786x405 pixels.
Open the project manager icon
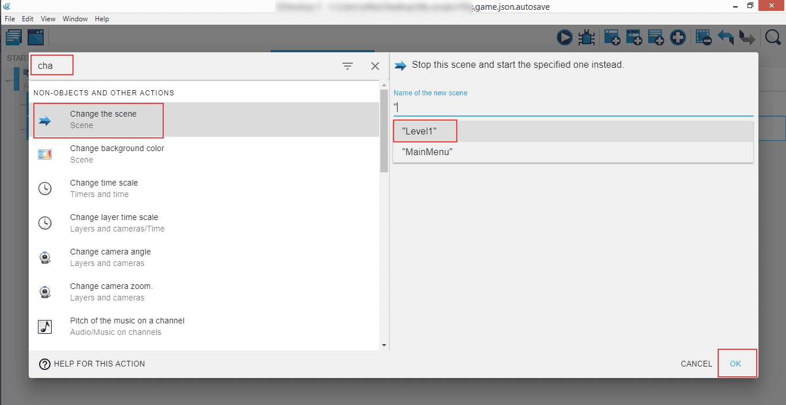click(14, 38)
